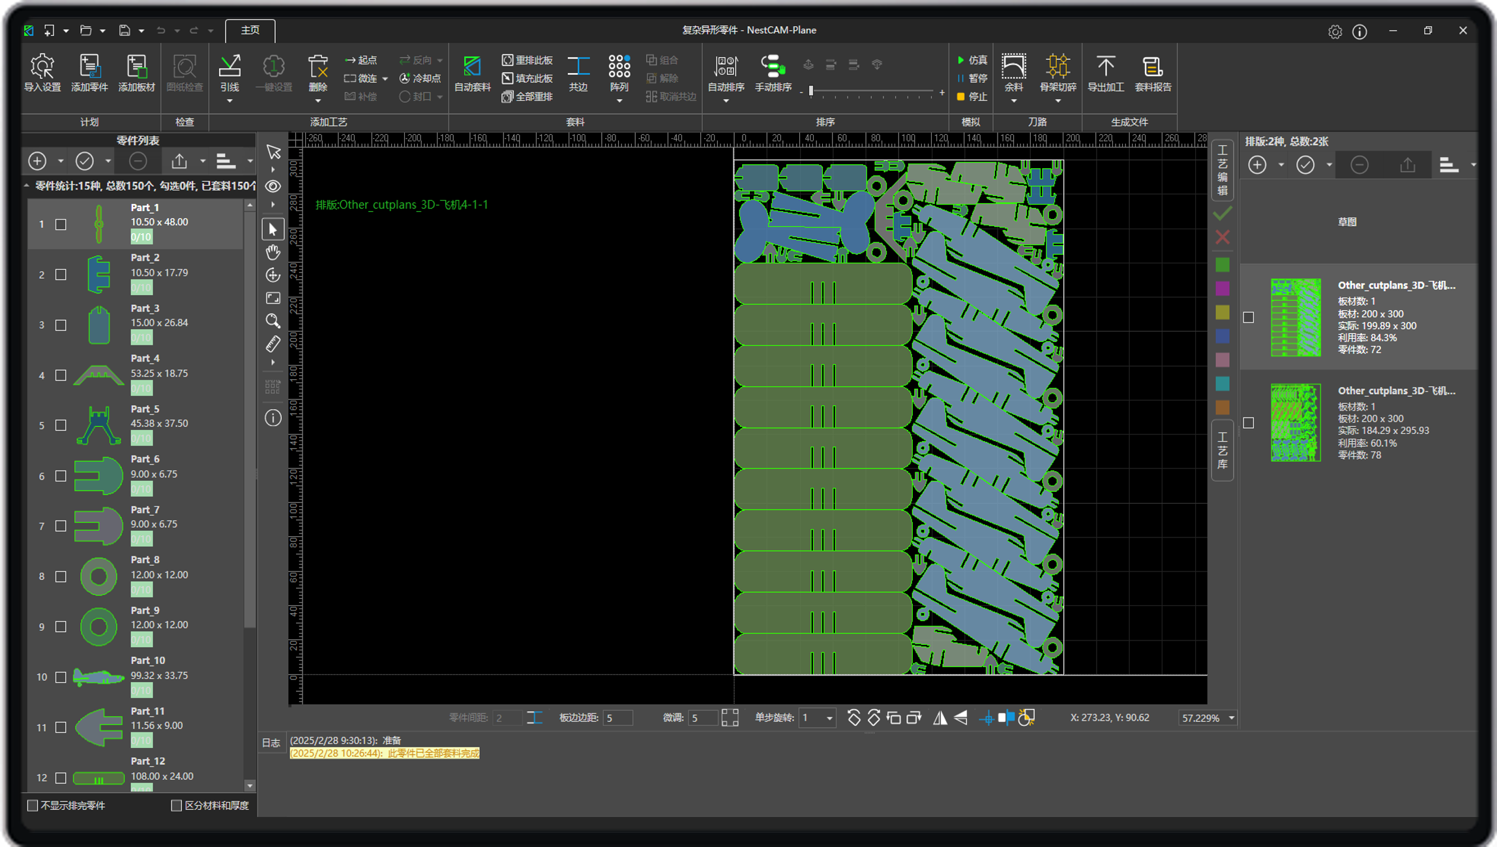Expand the 自动排序 dropdown arrow
Viewport: 1497px width, 847px height.
pos(726,101)
